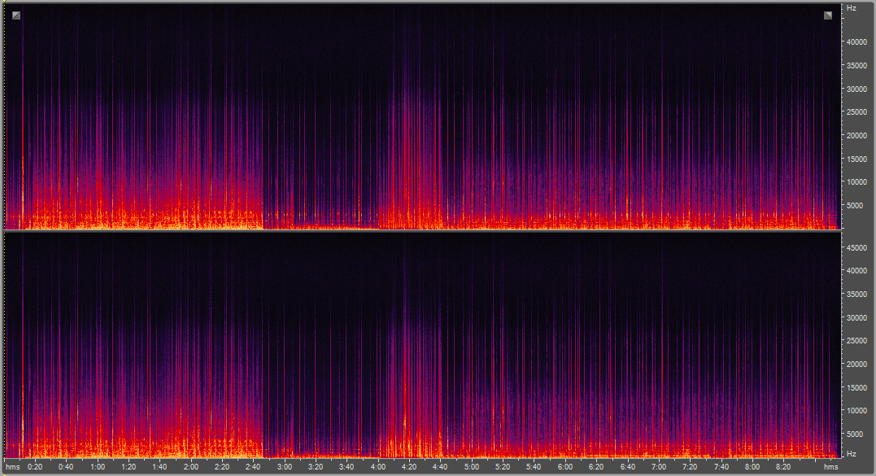Viewport: 876px width, 476px height.
Task: Jump to 2:00 on the time ruler
Action: pos(191,467)
